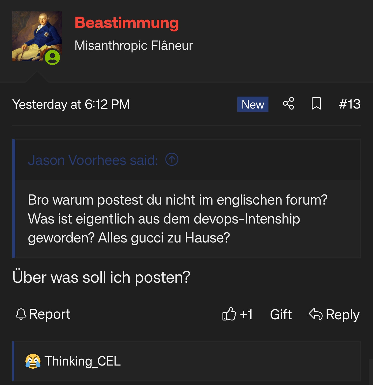Screen dimensions: 373x385
Task: Click the share icon on post #13
Action: coord(288,104)
